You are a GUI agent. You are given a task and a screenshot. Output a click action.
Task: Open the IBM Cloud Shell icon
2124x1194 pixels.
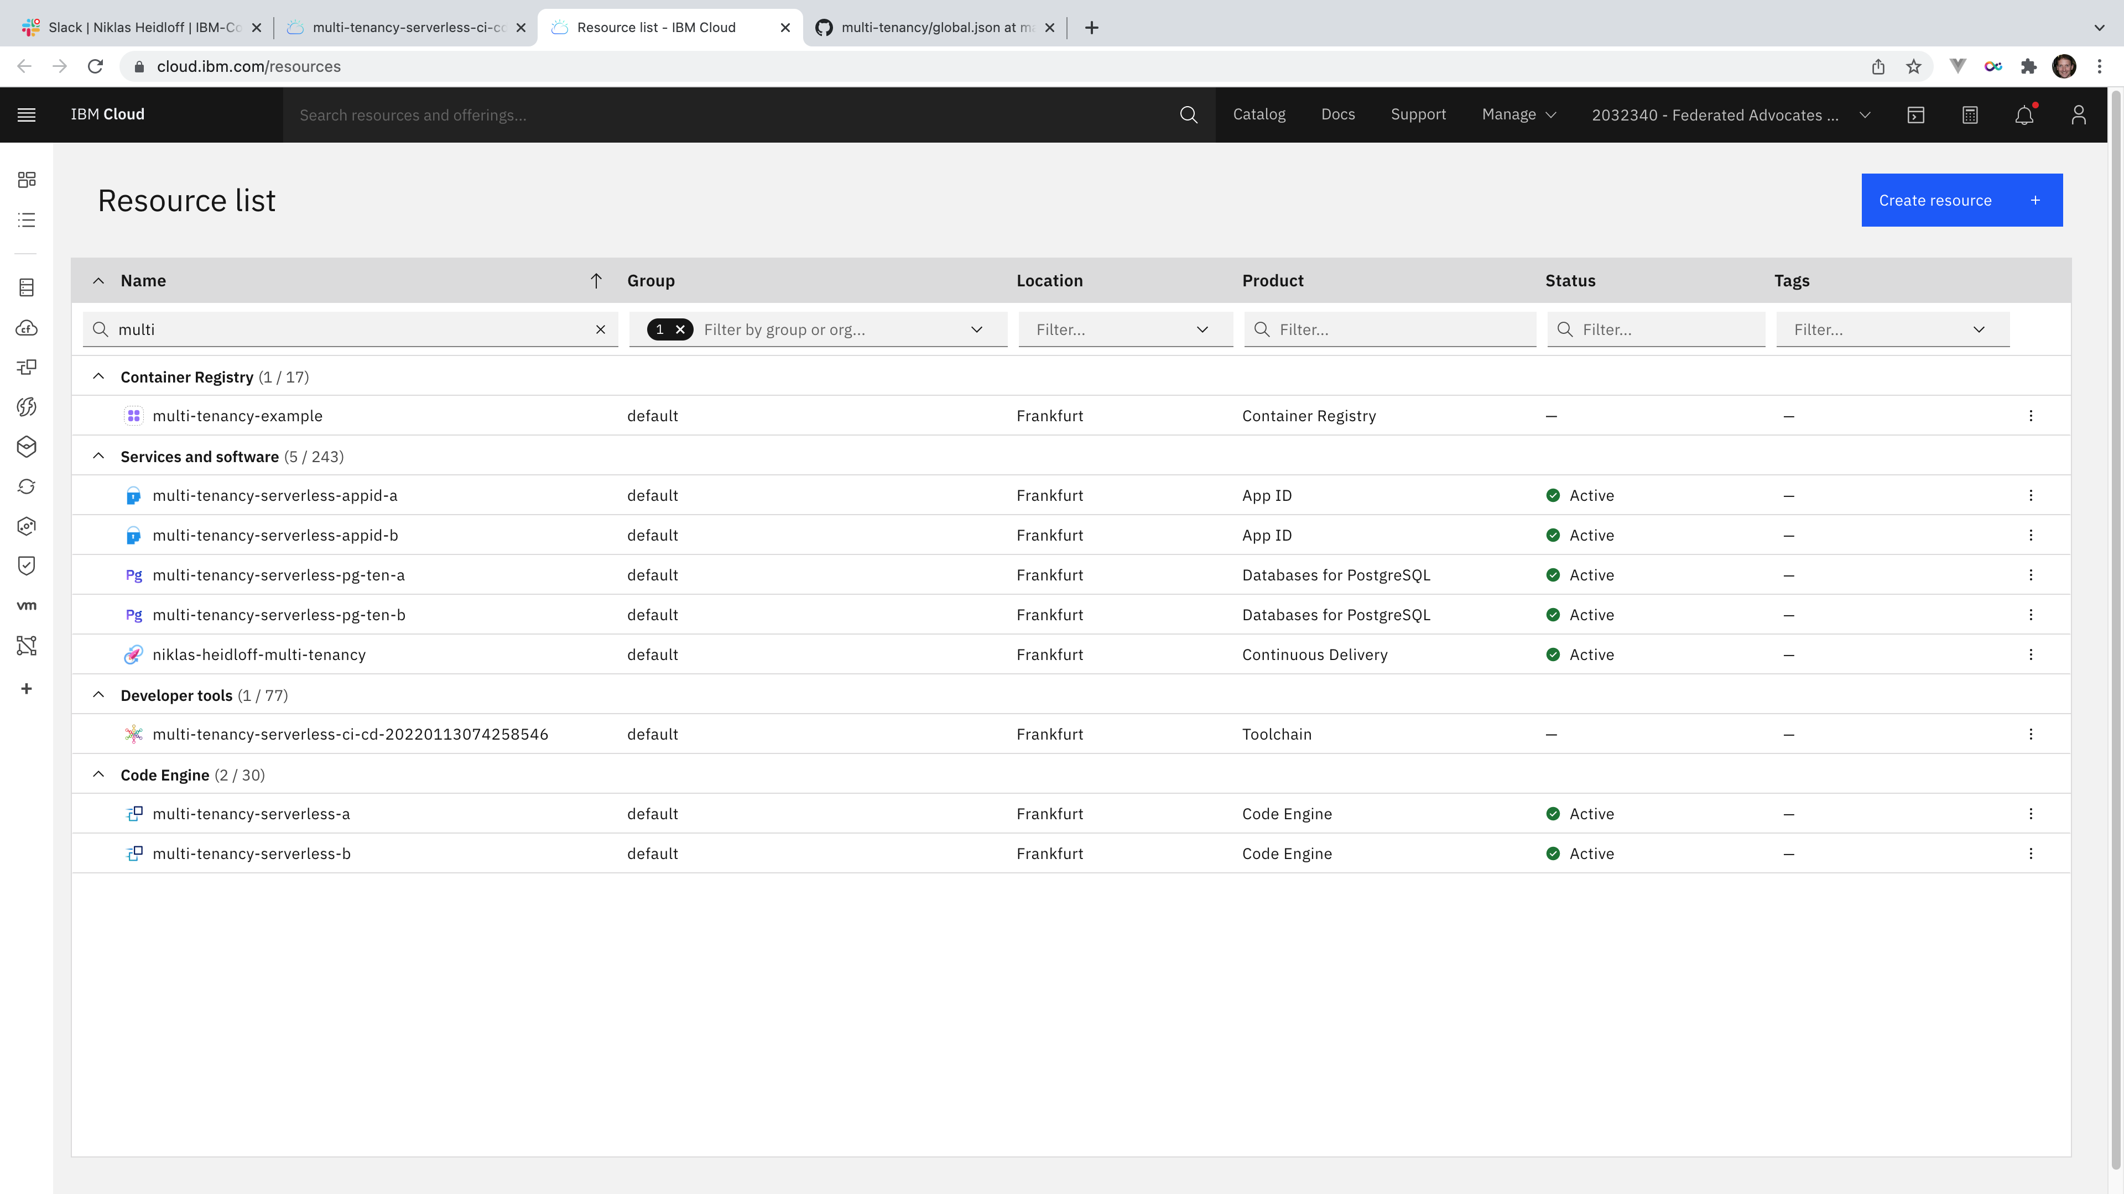(1915, 114)
